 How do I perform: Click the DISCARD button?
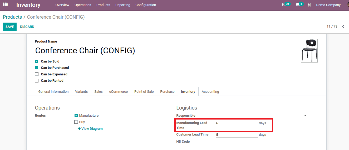coord(27,27)
